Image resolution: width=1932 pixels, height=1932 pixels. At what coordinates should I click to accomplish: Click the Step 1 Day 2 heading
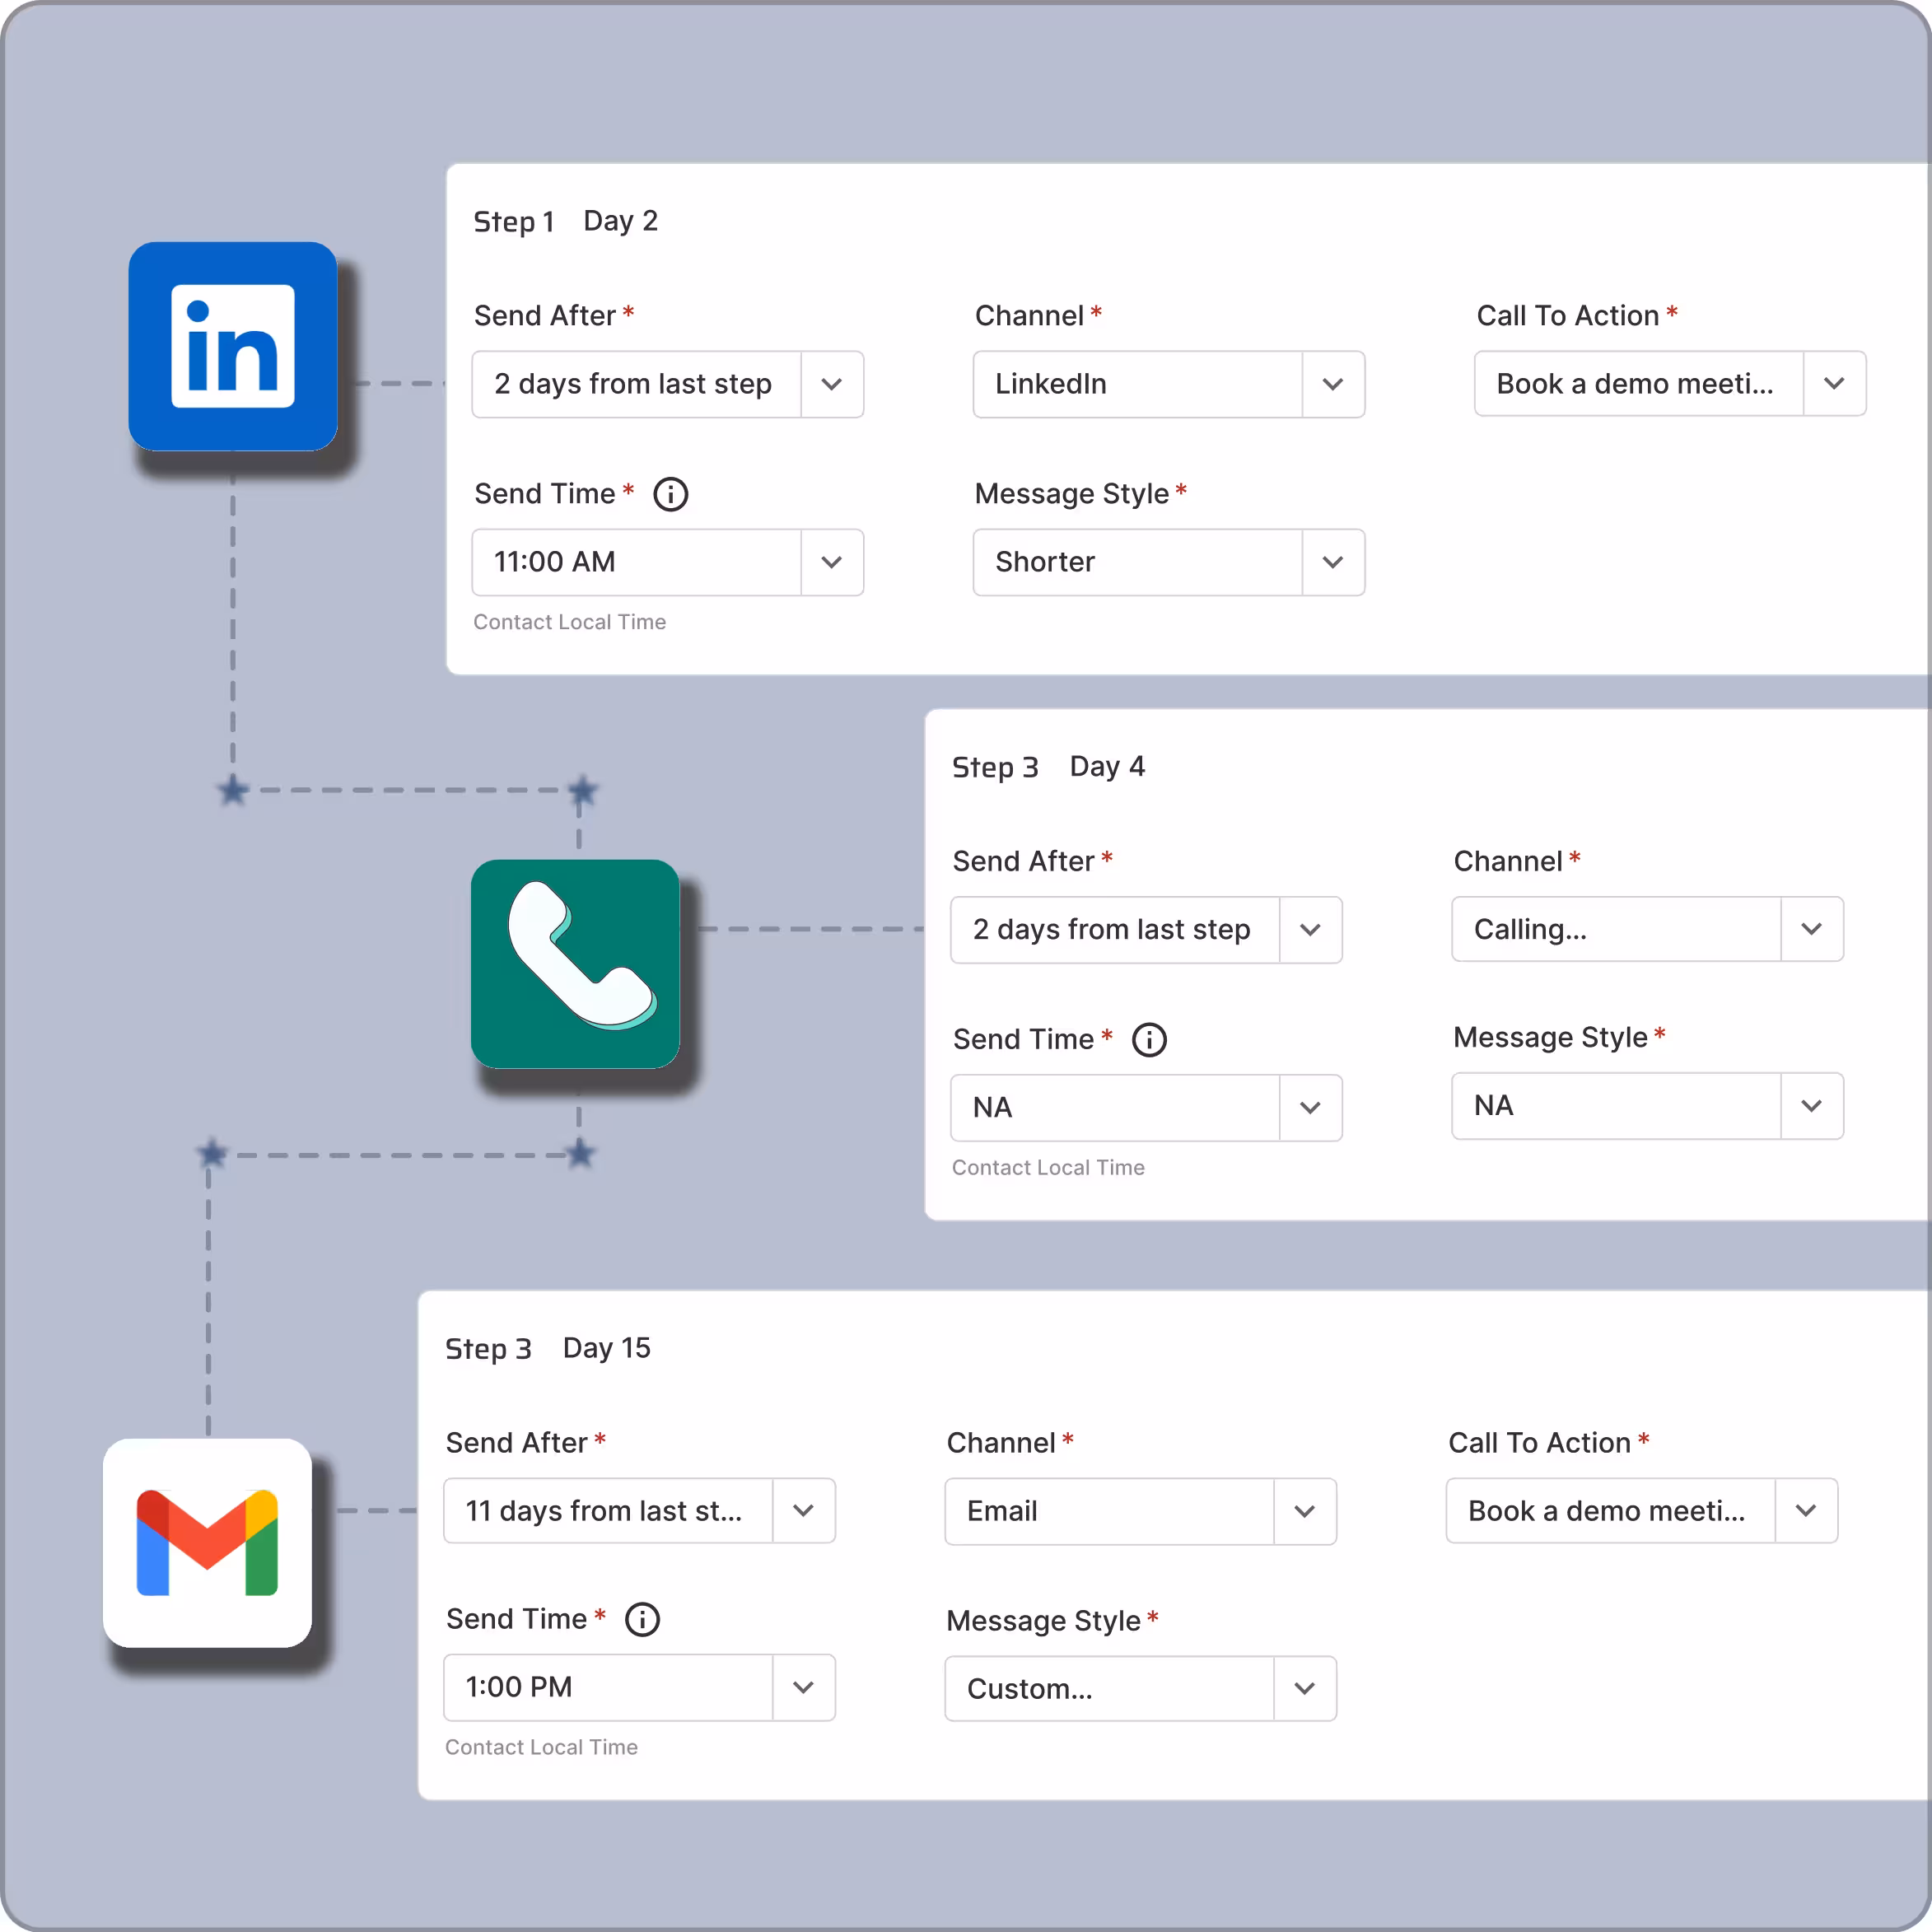point(565,221)
